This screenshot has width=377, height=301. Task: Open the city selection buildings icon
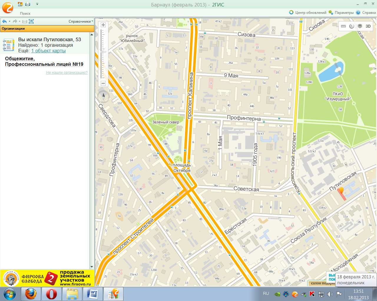pos(20,4)
